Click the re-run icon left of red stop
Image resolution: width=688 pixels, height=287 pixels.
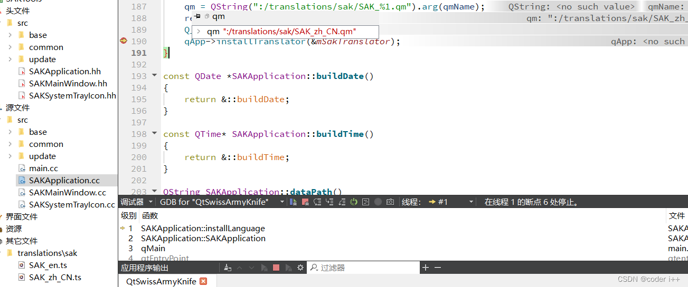(x=264, y=268)
